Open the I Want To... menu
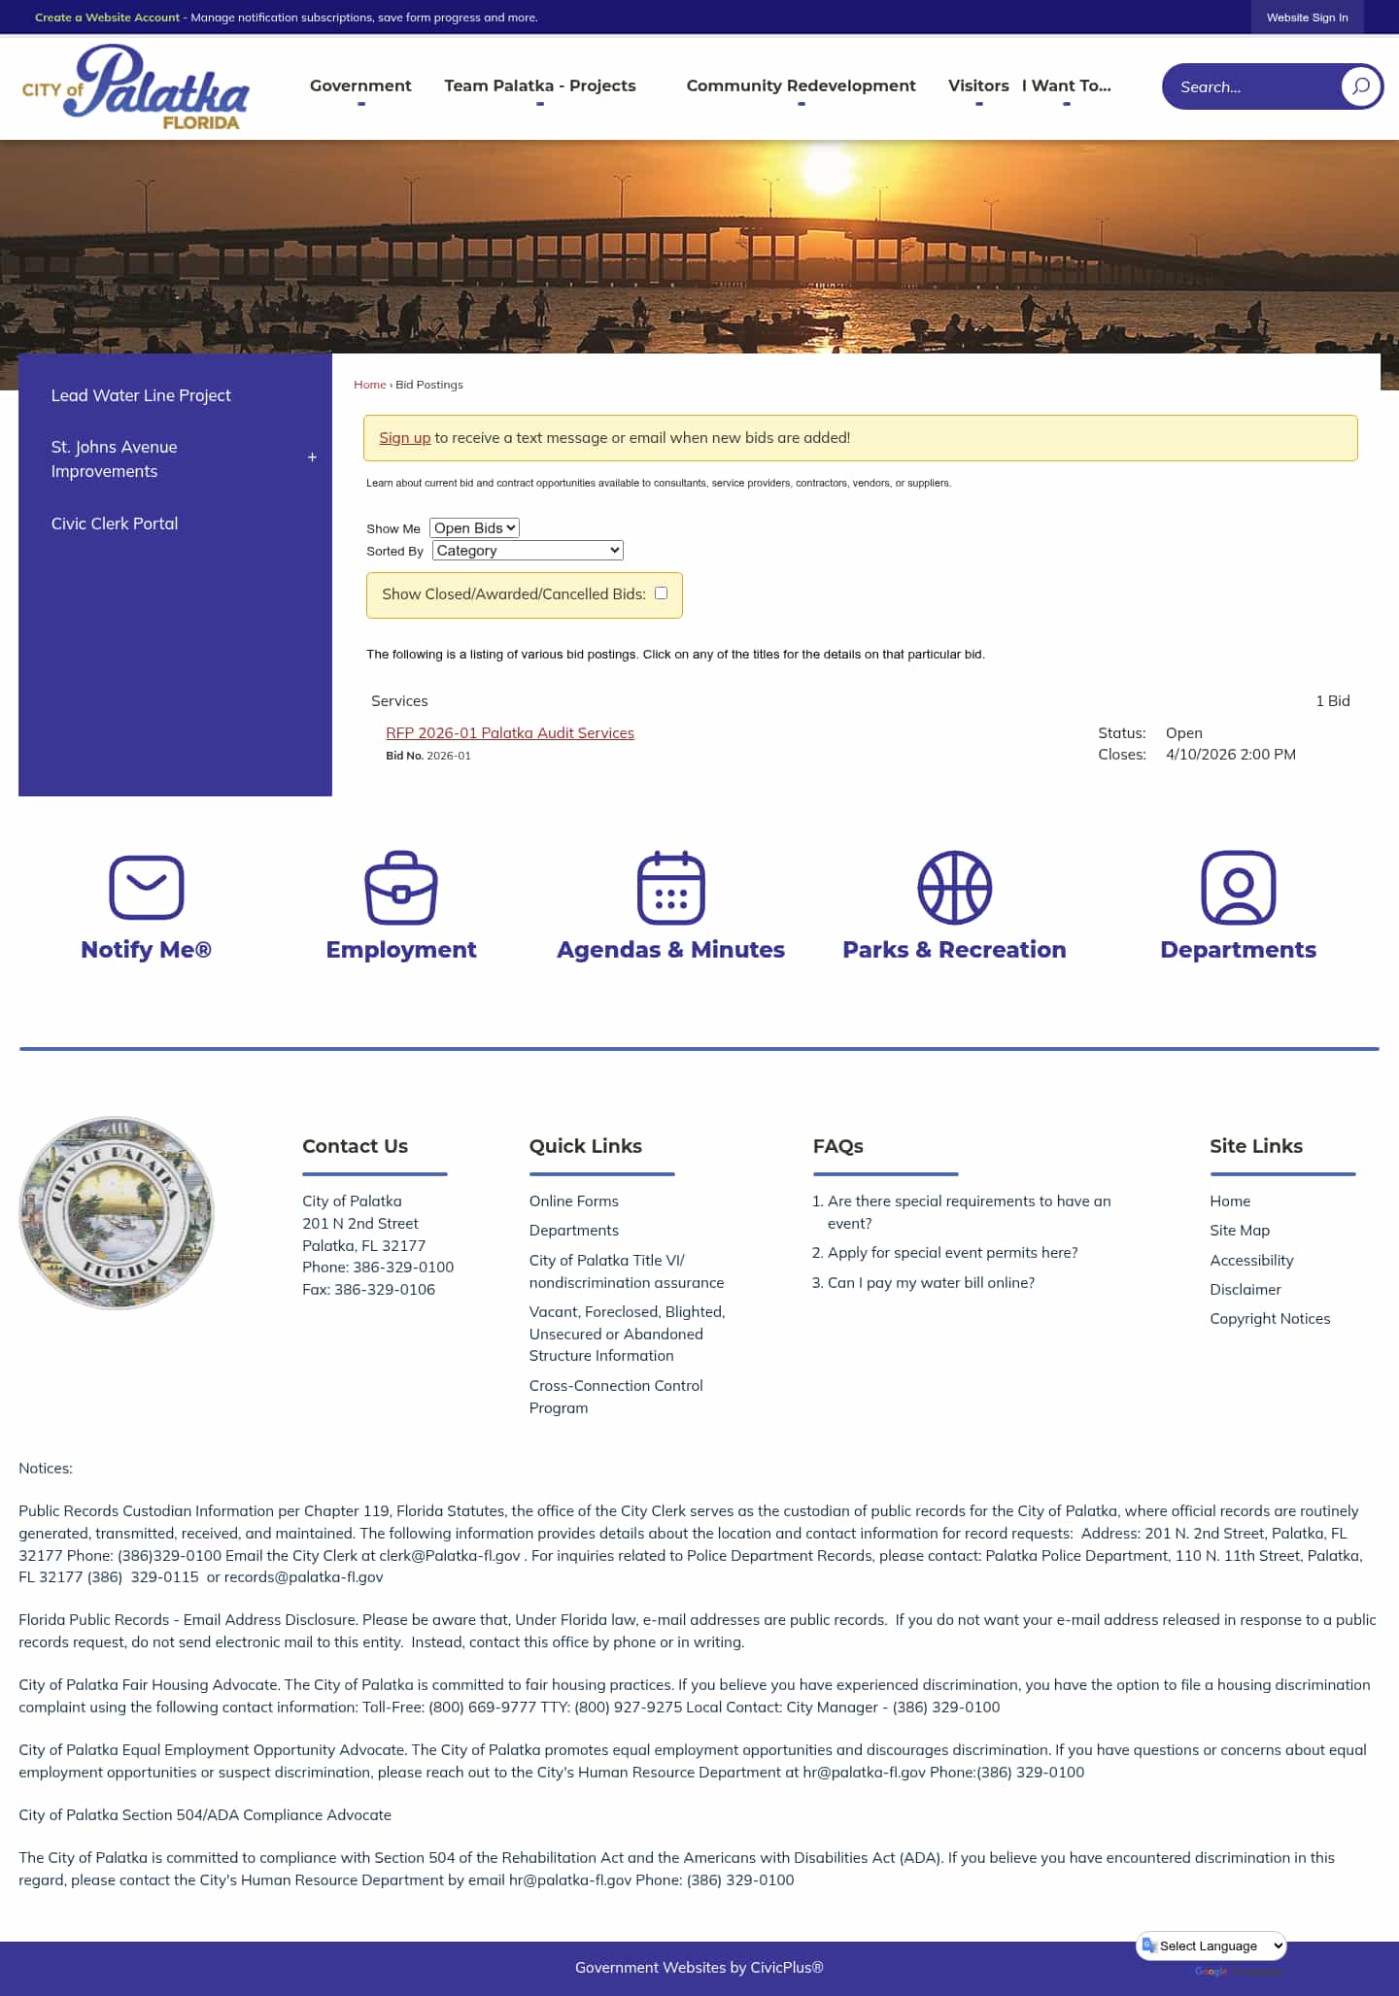1399x1996 pixels. click(1067, 85)
